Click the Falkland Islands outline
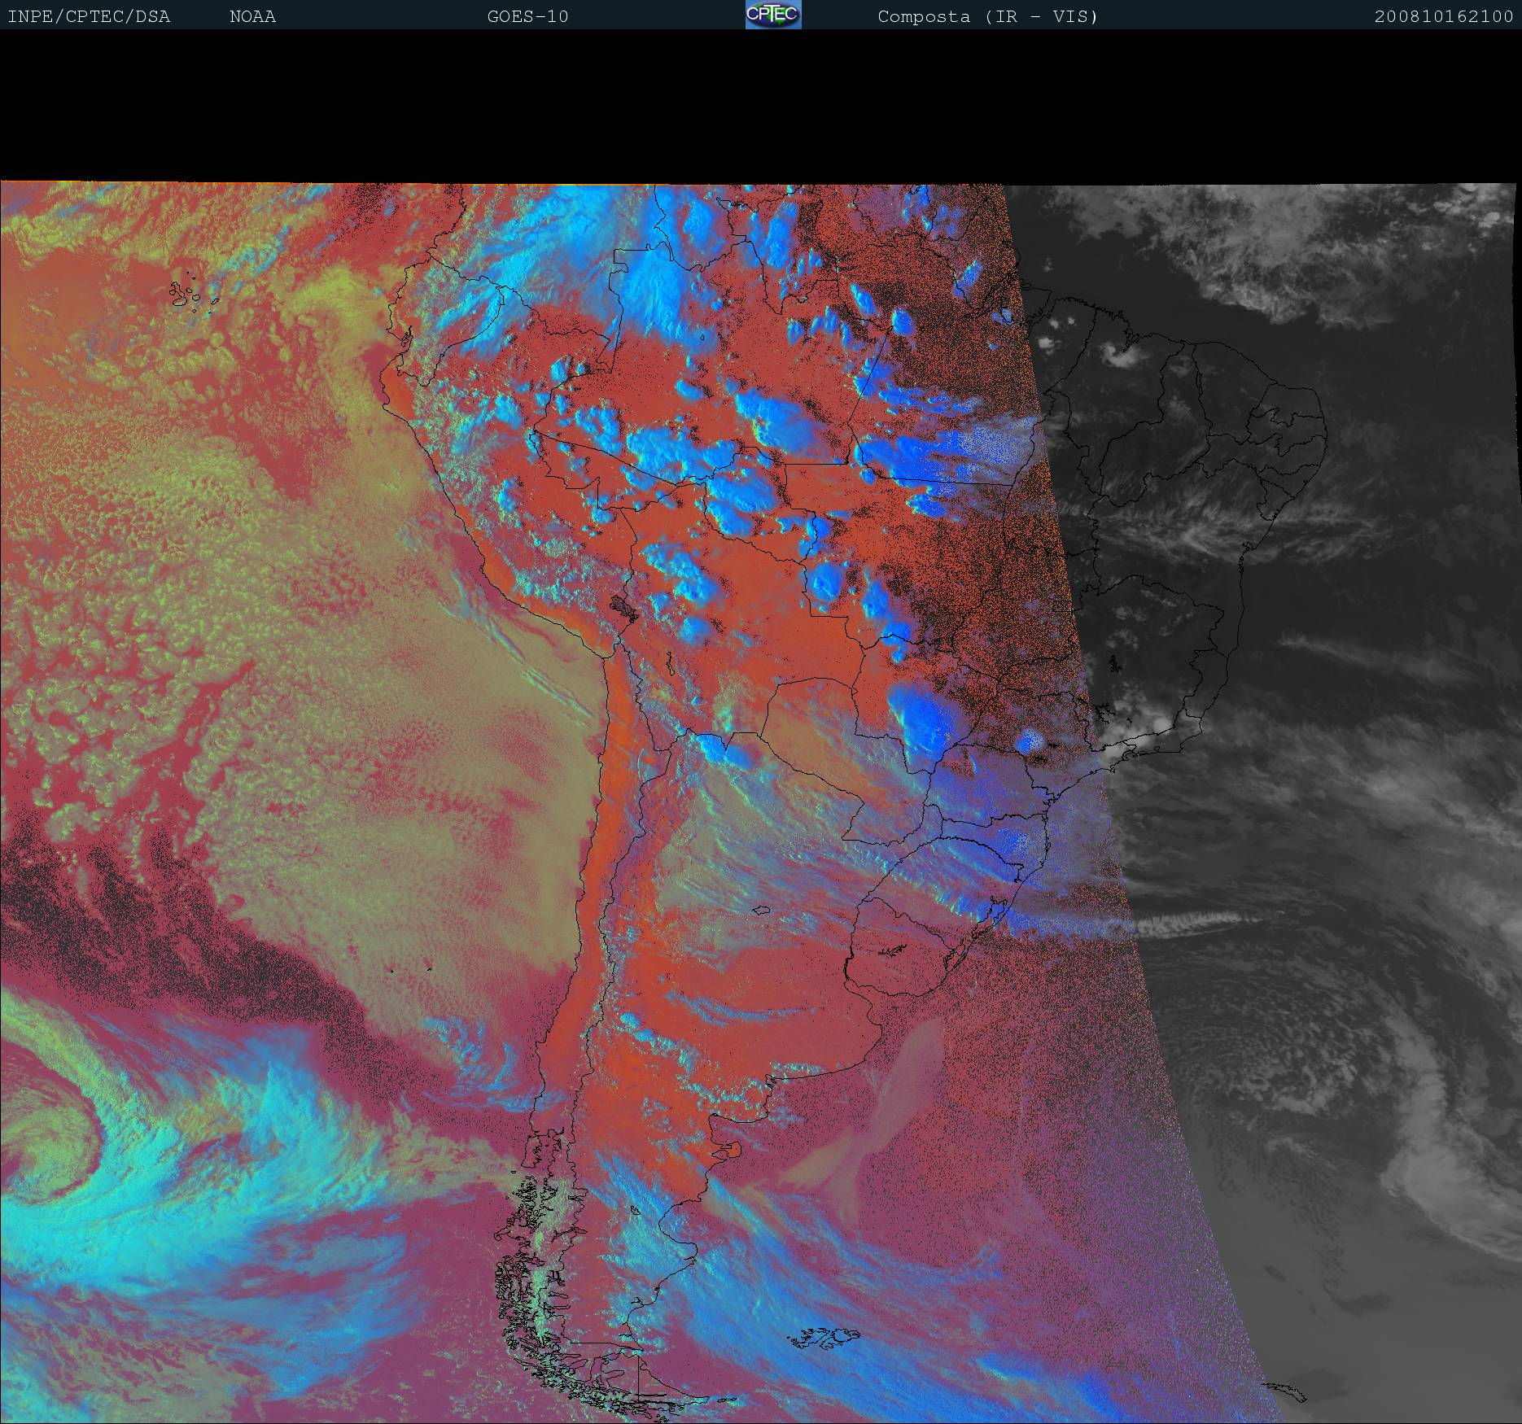Viewport: 1522px width, 1424px height. 824,1337
